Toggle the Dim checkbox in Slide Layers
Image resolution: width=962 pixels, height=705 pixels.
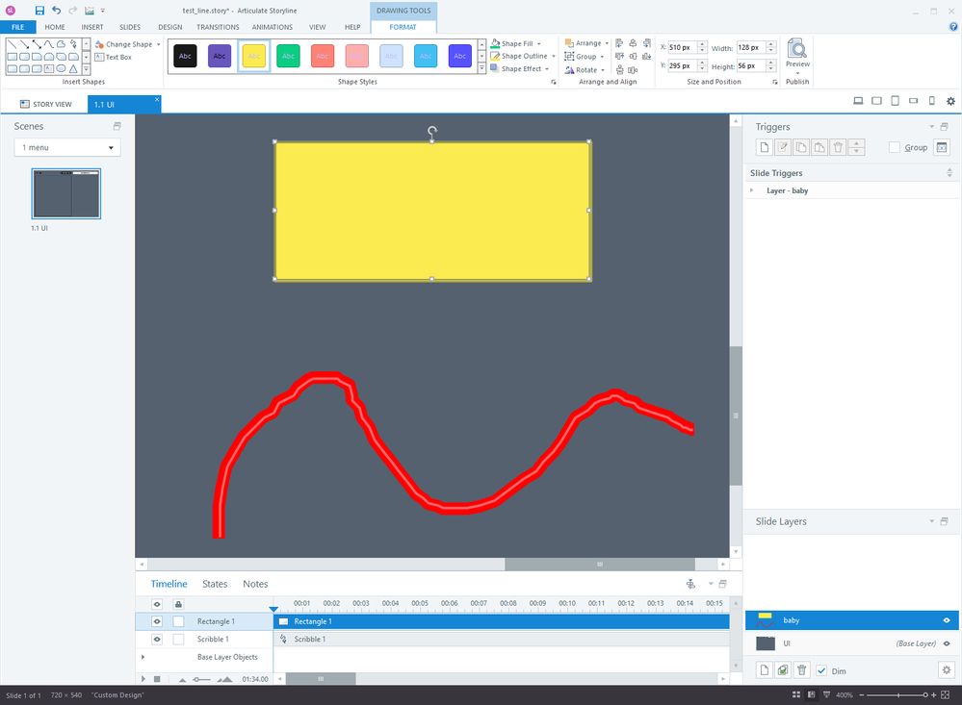coord(821,670)
